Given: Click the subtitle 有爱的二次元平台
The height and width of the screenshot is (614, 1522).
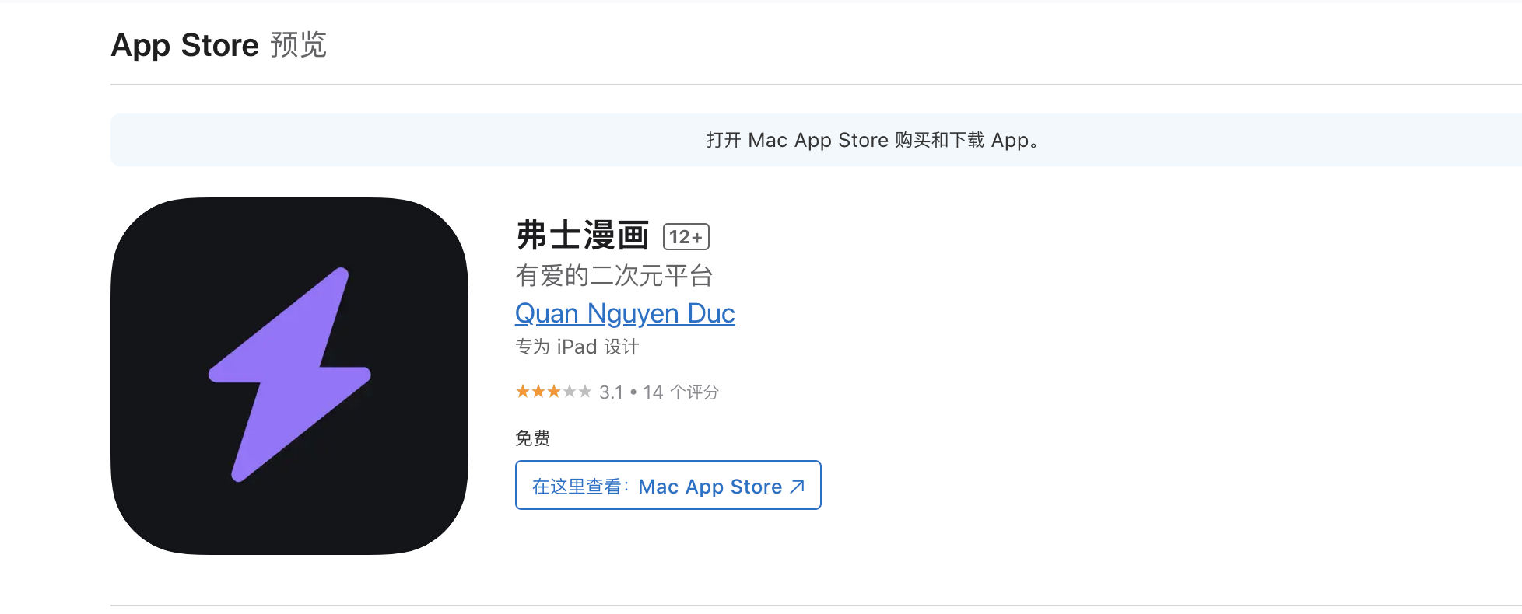Looking at the screenshot, I should coord(614,275).
